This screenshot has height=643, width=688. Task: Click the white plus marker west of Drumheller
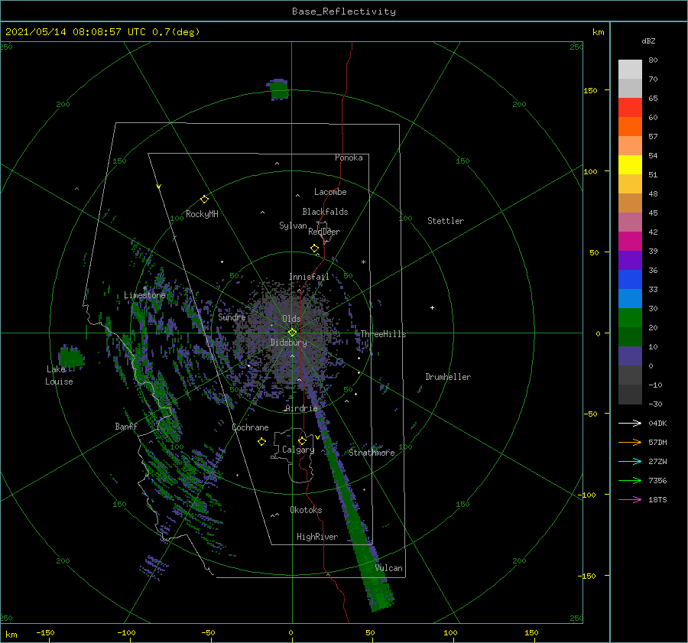click(432, 307)
